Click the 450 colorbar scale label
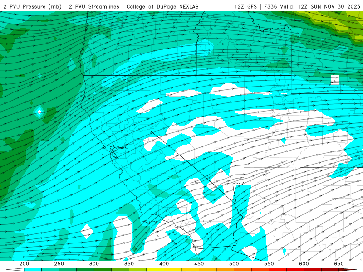Viewport: 363px width, 272px height. point(199,264)
